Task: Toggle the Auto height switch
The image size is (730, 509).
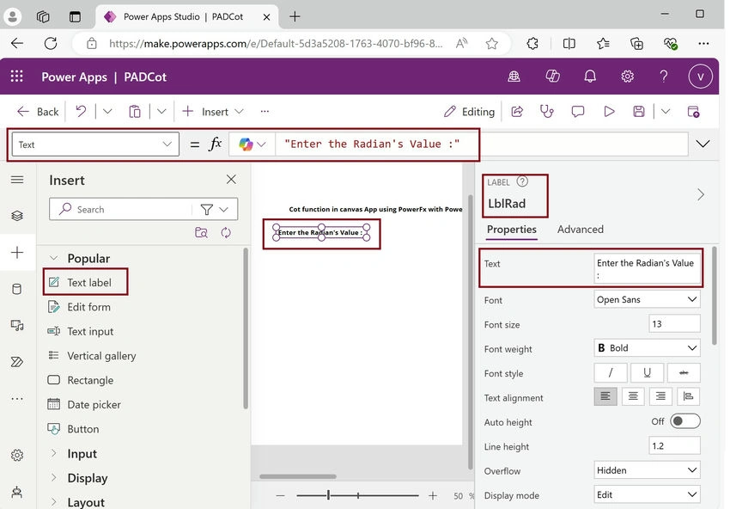Action: point(684,421)
